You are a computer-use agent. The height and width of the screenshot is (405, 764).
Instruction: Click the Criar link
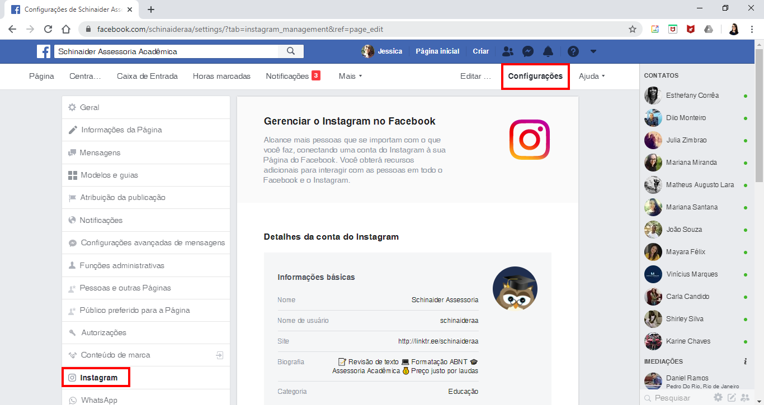point(481,51)
